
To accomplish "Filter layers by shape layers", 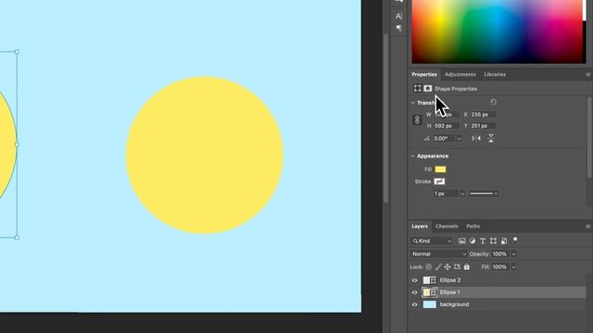I will click(493, 240).
